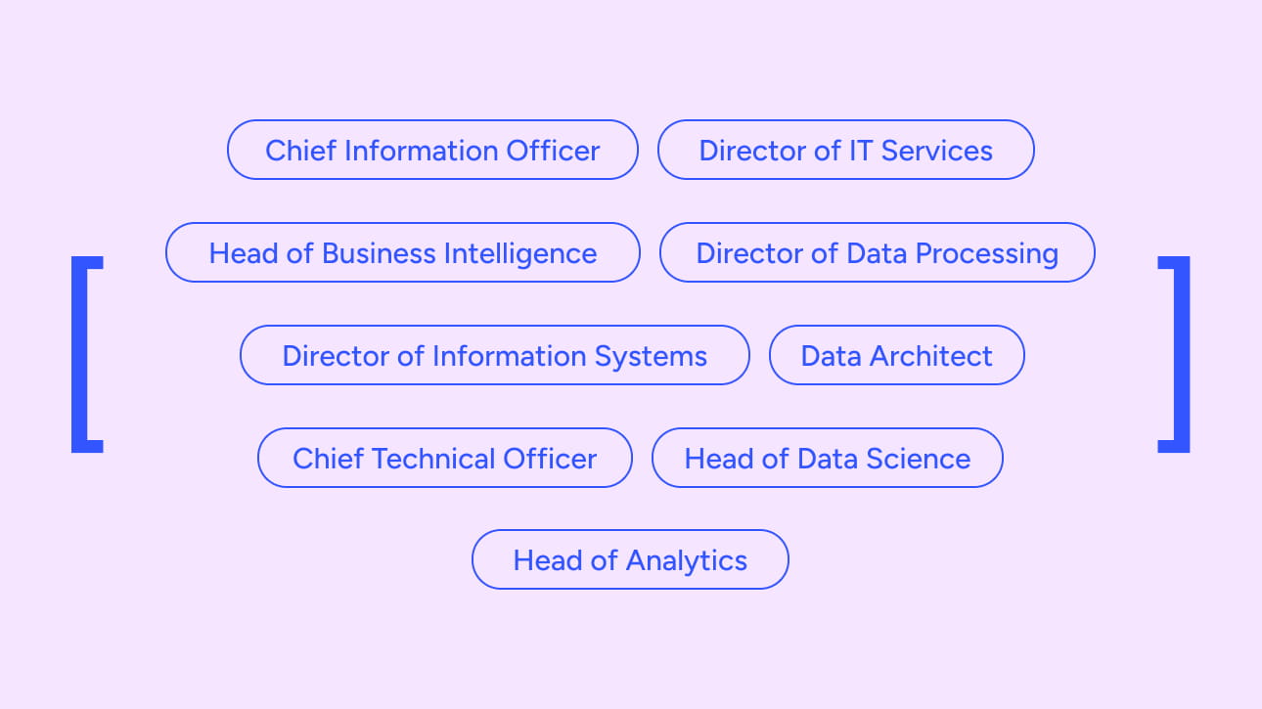Viewport: 1262px width, 709px height.
Task: Click the Head of Business Intelligence pill
Action: tap(402, 253)
